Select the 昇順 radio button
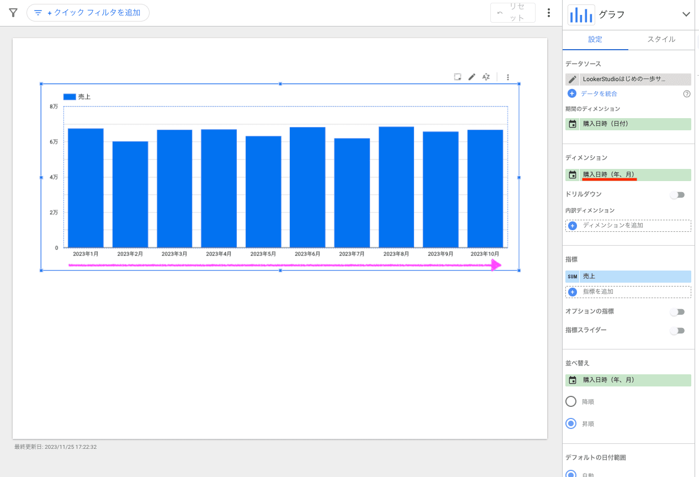Screen dimensions: 699x477 571,423
